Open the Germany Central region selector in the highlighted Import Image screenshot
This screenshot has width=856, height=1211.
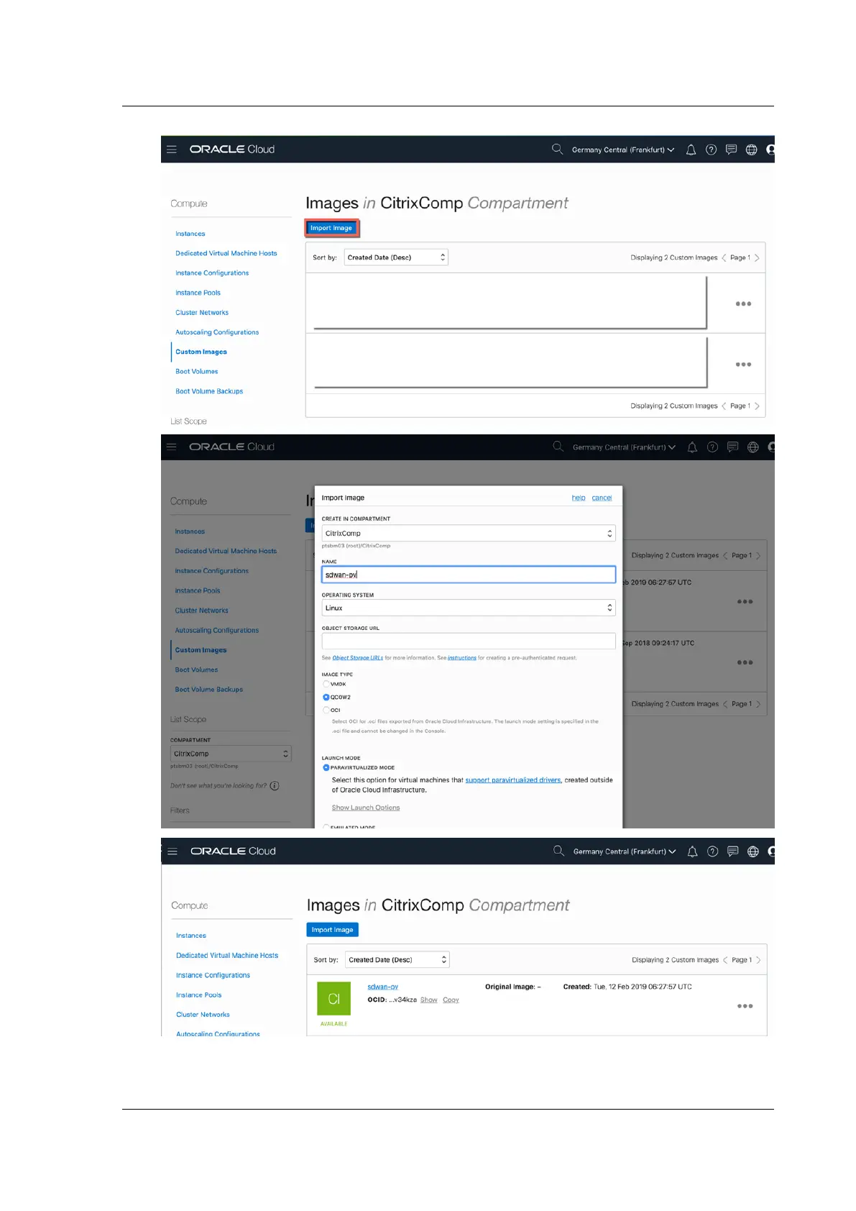click(x=623, y=150)
